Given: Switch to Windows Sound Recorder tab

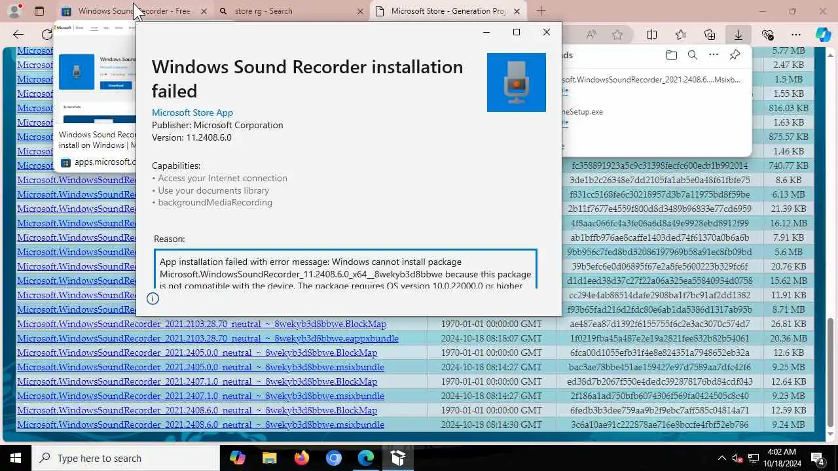Looking at the screenshot, I should tap(135, 11).
